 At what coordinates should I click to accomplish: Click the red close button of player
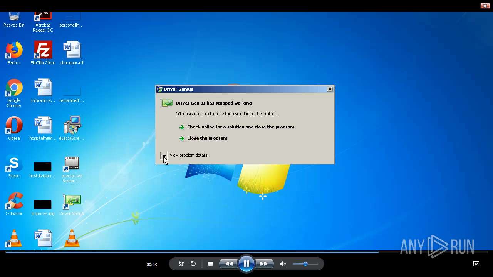point(485,6)
